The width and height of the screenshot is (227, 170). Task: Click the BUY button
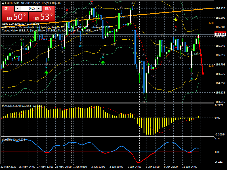[x=48, y=9]
